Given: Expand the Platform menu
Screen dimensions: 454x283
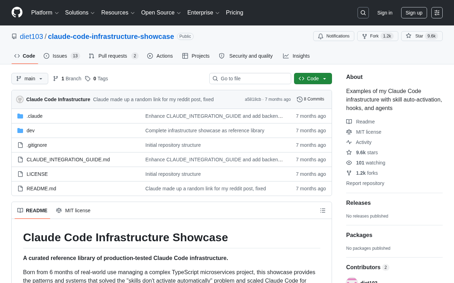Looking at the screenshot, I should (45, 13).
